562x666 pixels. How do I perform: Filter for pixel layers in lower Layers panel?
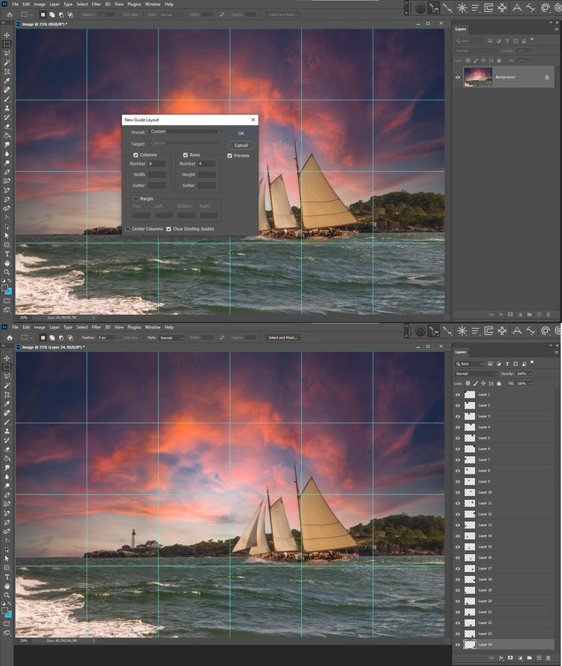click(490, 363)
